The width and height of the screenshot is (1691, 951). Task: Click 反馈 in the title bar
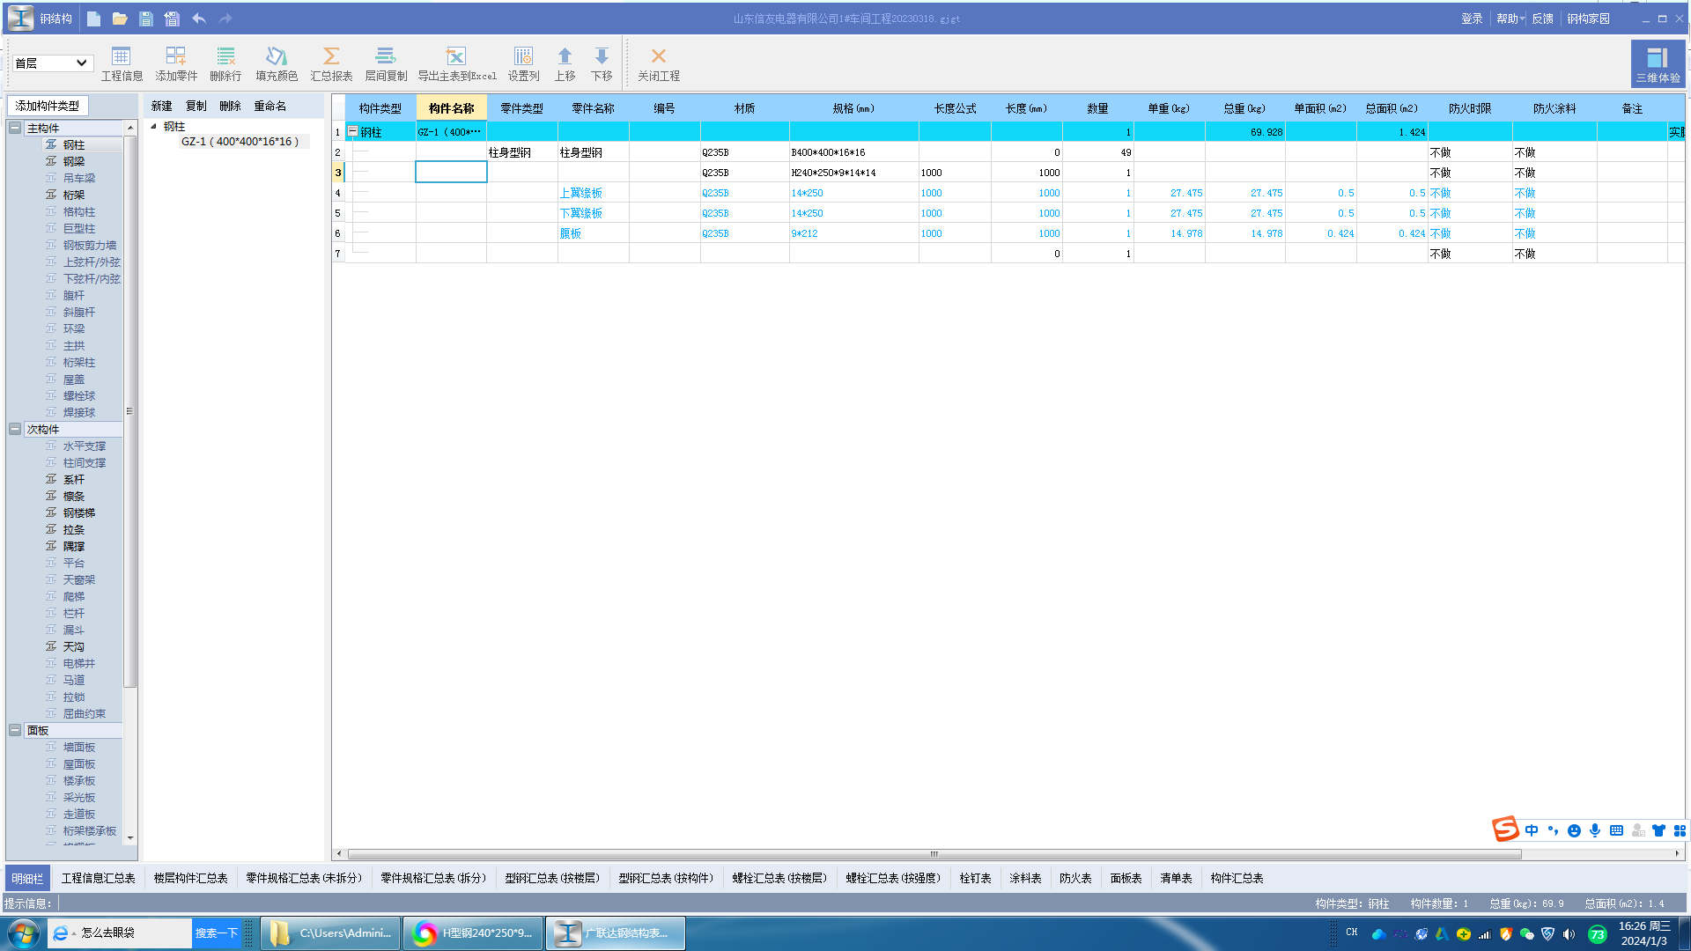[x=1542, y=18]
